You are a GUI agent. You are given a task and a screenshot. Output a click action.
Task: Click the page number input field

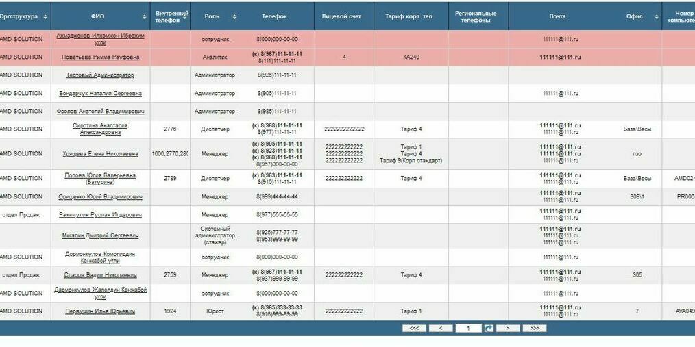coord(468,329)
